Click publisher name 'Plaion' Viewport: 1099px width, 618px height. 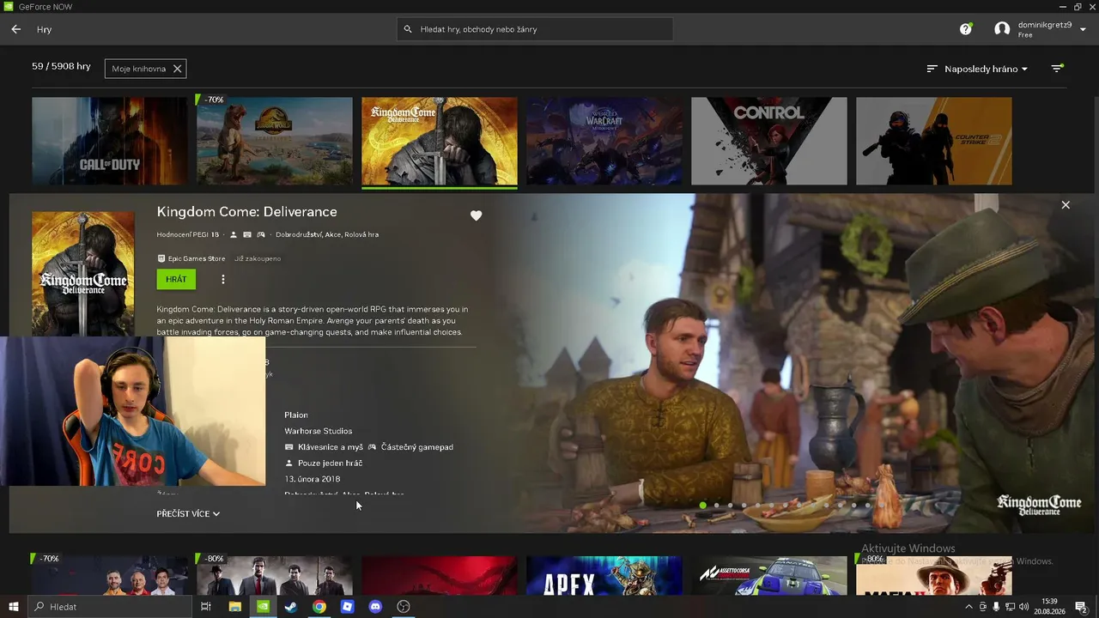coord(296,415)
